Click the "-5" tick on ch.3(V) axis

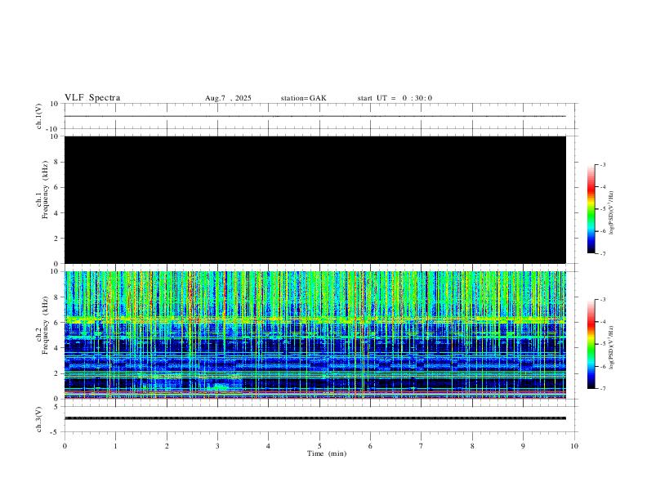[56, 432]
